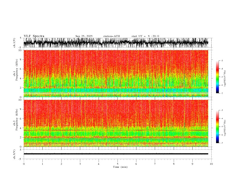Click the "5" tick on ch.3(V) axis

(21, 150)
